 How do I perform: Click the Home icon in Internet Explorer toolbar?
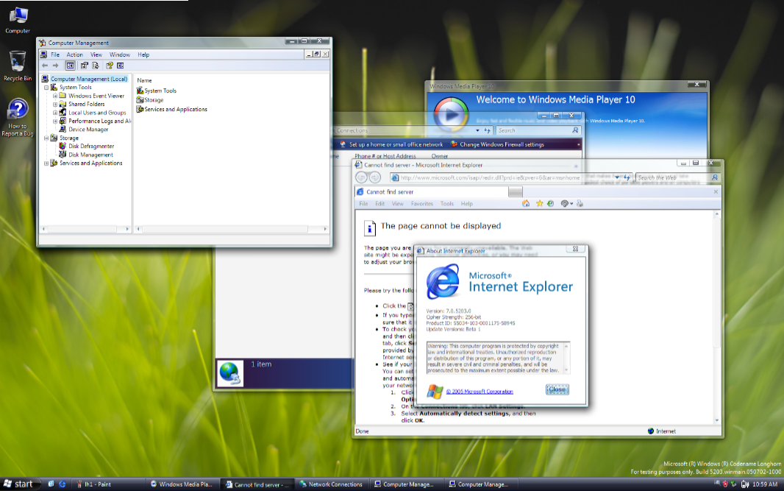click(525, 203)
